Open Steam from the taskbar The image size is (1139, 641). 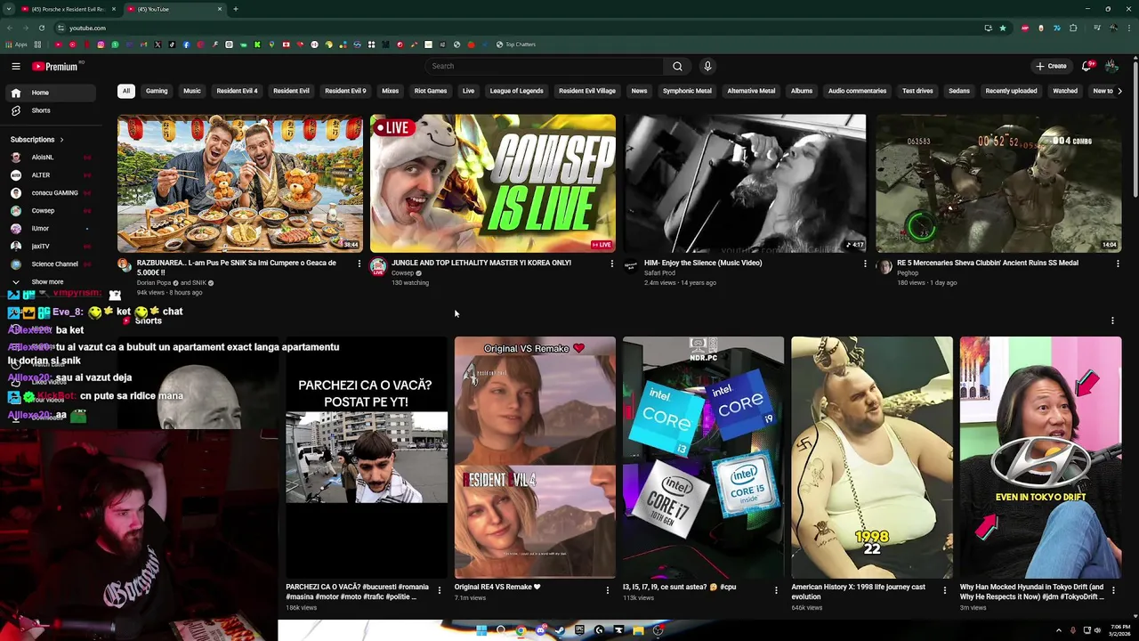[x=560, y=630]
